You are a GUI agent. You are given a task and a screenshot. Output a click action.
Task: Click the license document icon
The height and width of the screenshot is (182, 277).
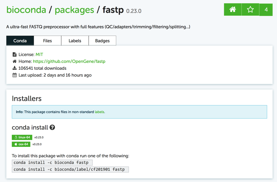[14, 54]
